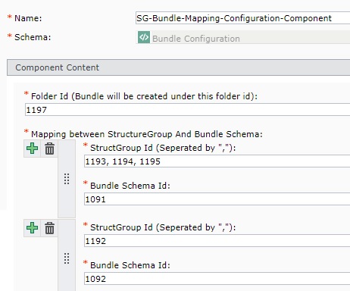The width and height of the screenshot is (350, 291).
Task: Click the second StructGroup Id label
Action: (163, 227)
